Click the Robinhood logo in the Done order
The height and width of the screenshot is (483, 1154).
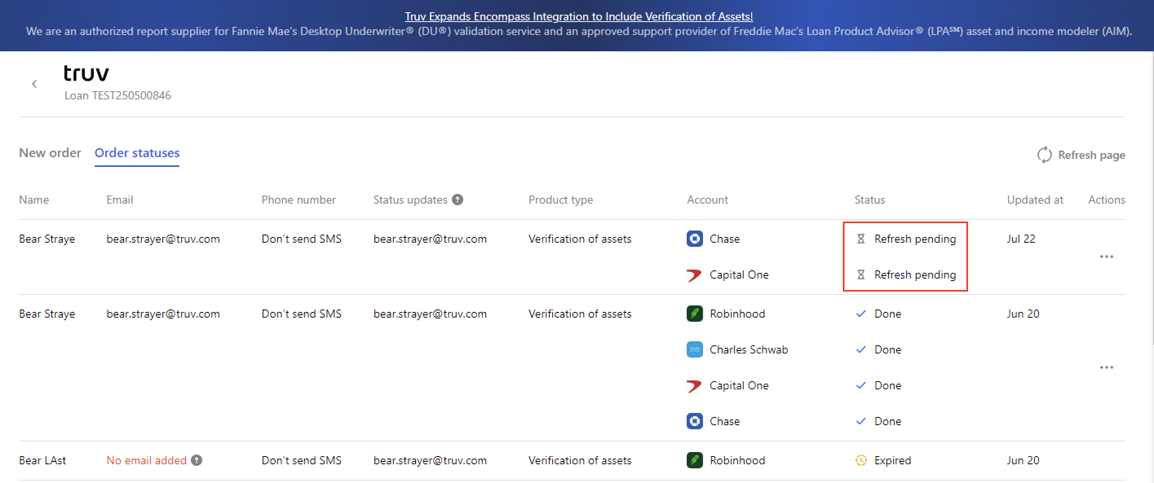[x=694, y=314]
